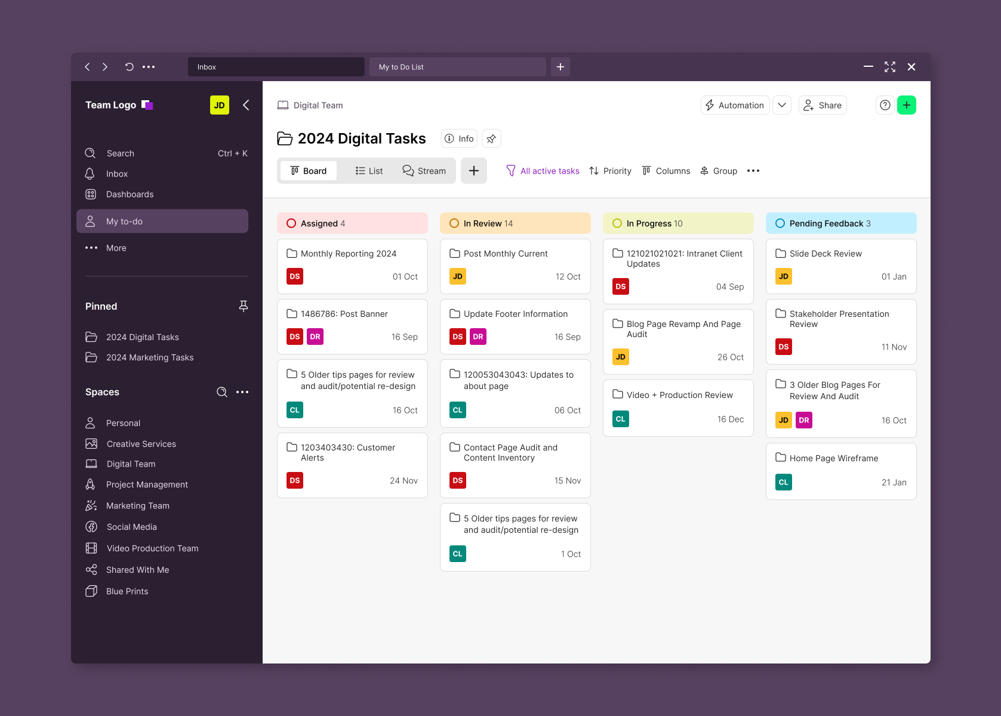Click the green plus button top right
The width and height of the screenshot is (1001, 716).
click(x=907, y=104)
